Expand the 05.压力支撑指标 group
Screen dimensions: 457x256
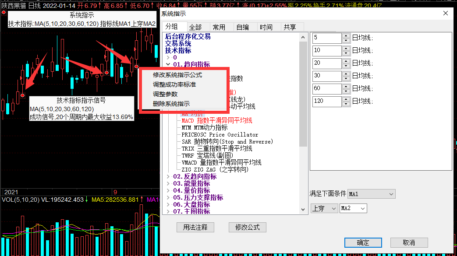(x=168, y=197)
